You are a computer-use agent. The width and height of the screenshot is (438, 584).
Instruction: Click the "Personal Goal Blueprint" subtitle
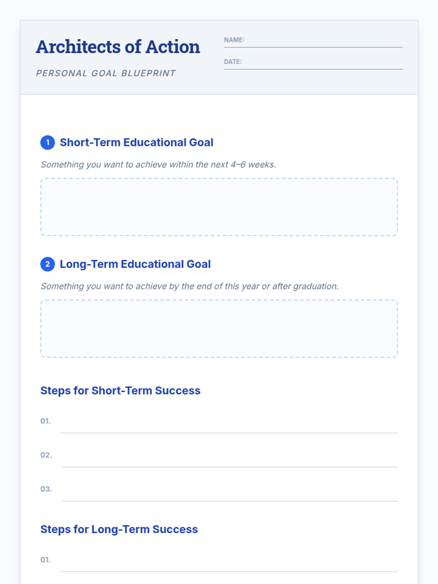[x=106, y=73]
